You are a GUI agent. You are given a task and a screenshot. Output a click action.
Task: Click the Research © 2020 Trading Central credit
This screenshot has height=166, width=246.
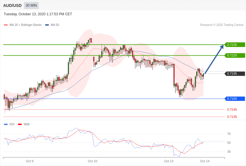(222, 25)
